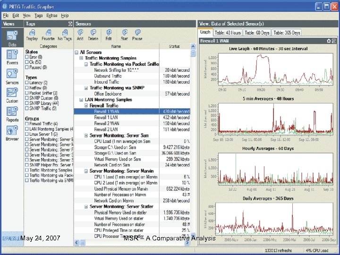Toggle the Paused (0) state checkbox

click(27, 67)
